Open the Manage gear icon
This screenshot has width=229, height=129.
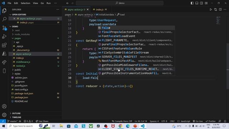(x=4, y=115)
